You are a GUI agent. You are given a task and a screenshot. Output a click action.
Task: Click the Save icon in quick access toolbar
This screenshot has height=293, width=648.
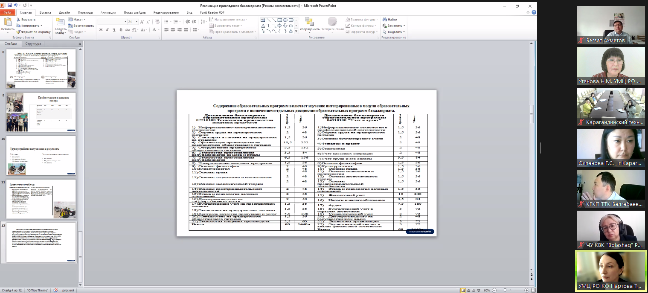coord(9,6)
